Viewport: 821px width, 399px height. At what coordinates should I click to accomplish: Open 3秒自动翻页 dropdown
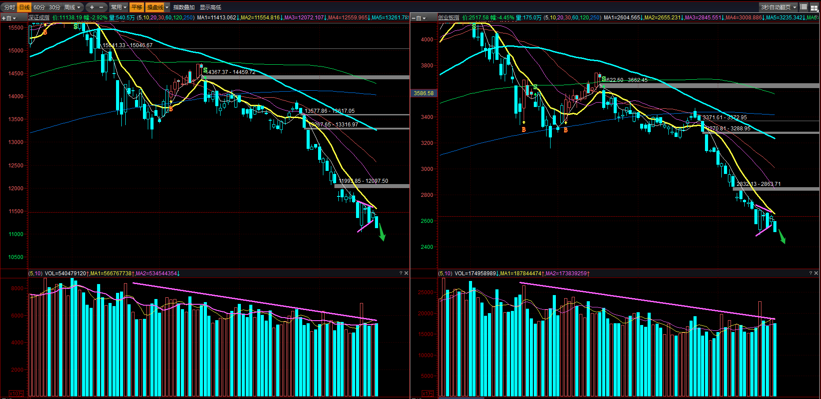[778, 7]
